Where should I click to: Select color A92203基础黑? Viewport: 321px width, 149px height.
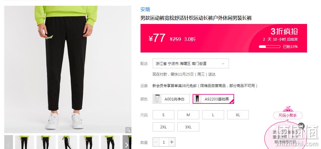(x=213, y=99)
